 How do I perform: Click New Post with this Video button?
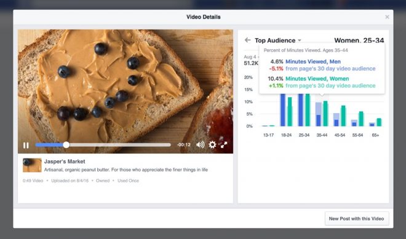357,219
